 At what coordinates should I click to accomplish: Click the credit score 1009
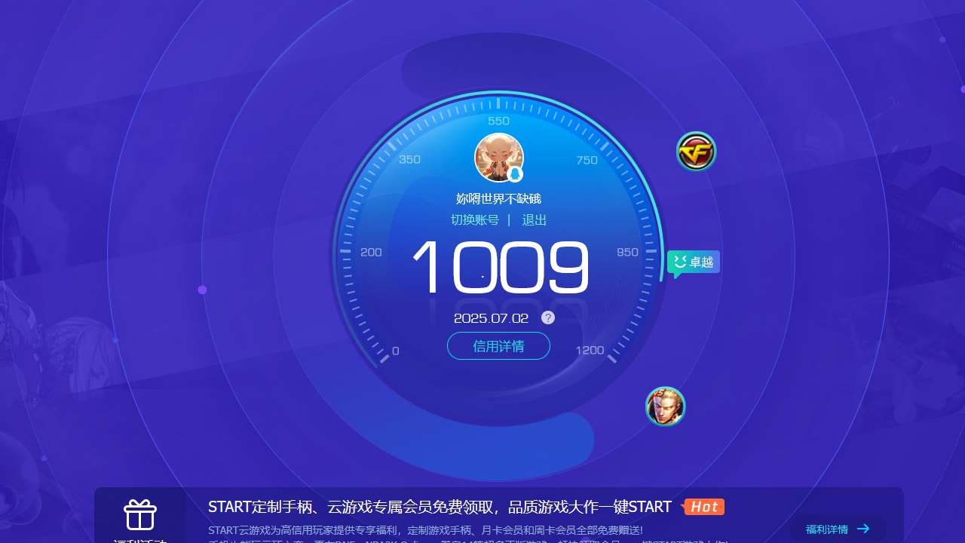pos(500,268)
